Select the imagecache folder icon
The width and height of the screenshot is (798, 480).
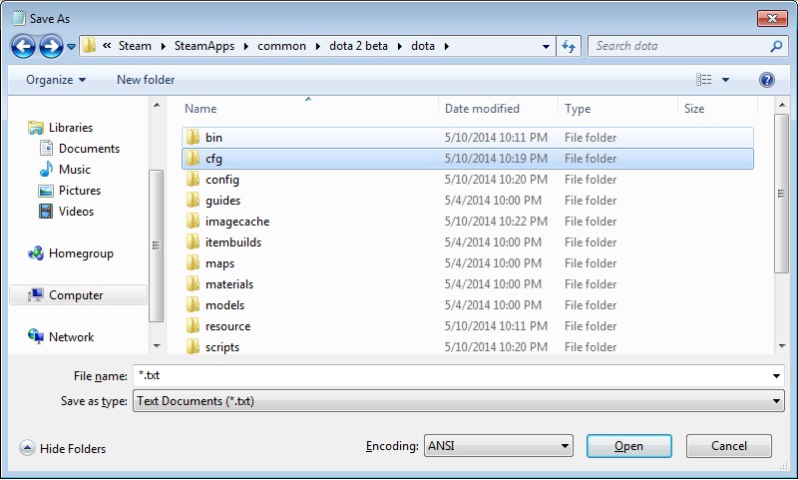point(193,221)
